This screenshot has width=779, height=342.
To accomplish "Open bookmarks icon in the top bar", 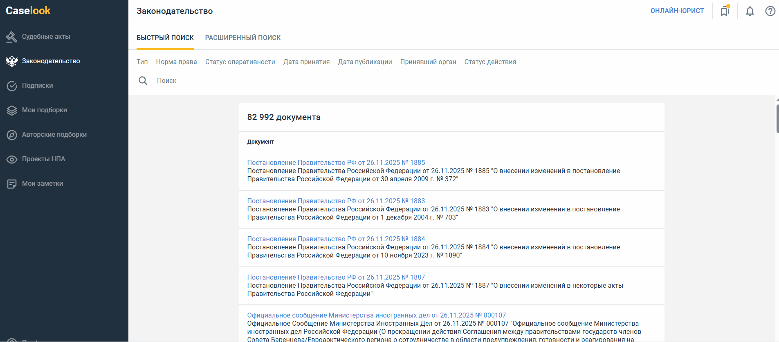I will (725, 11).
